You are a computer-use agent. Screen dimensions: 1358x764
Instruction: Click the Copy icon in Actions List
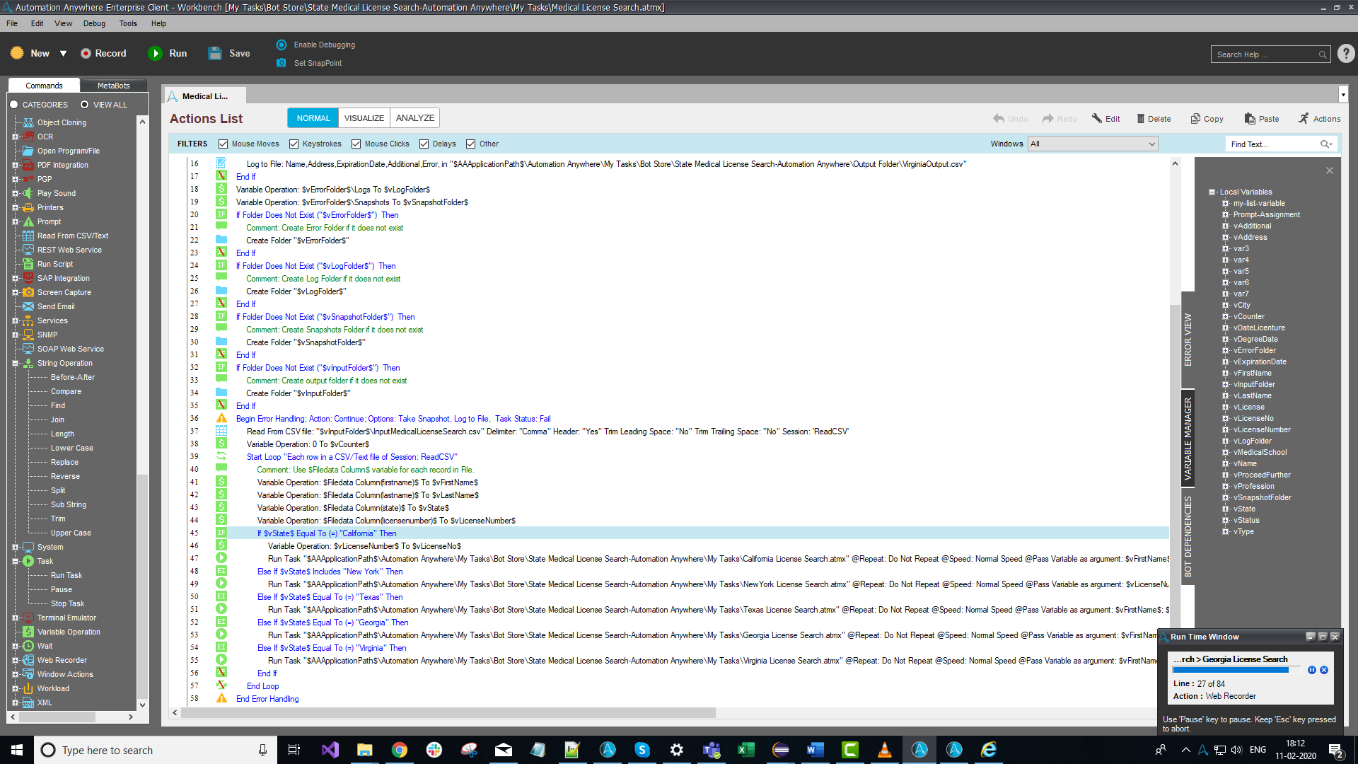click(x=1195, y=119)
